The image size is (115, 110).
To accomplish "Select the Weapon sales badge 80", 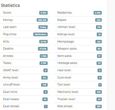I will (x=99, y=49).
